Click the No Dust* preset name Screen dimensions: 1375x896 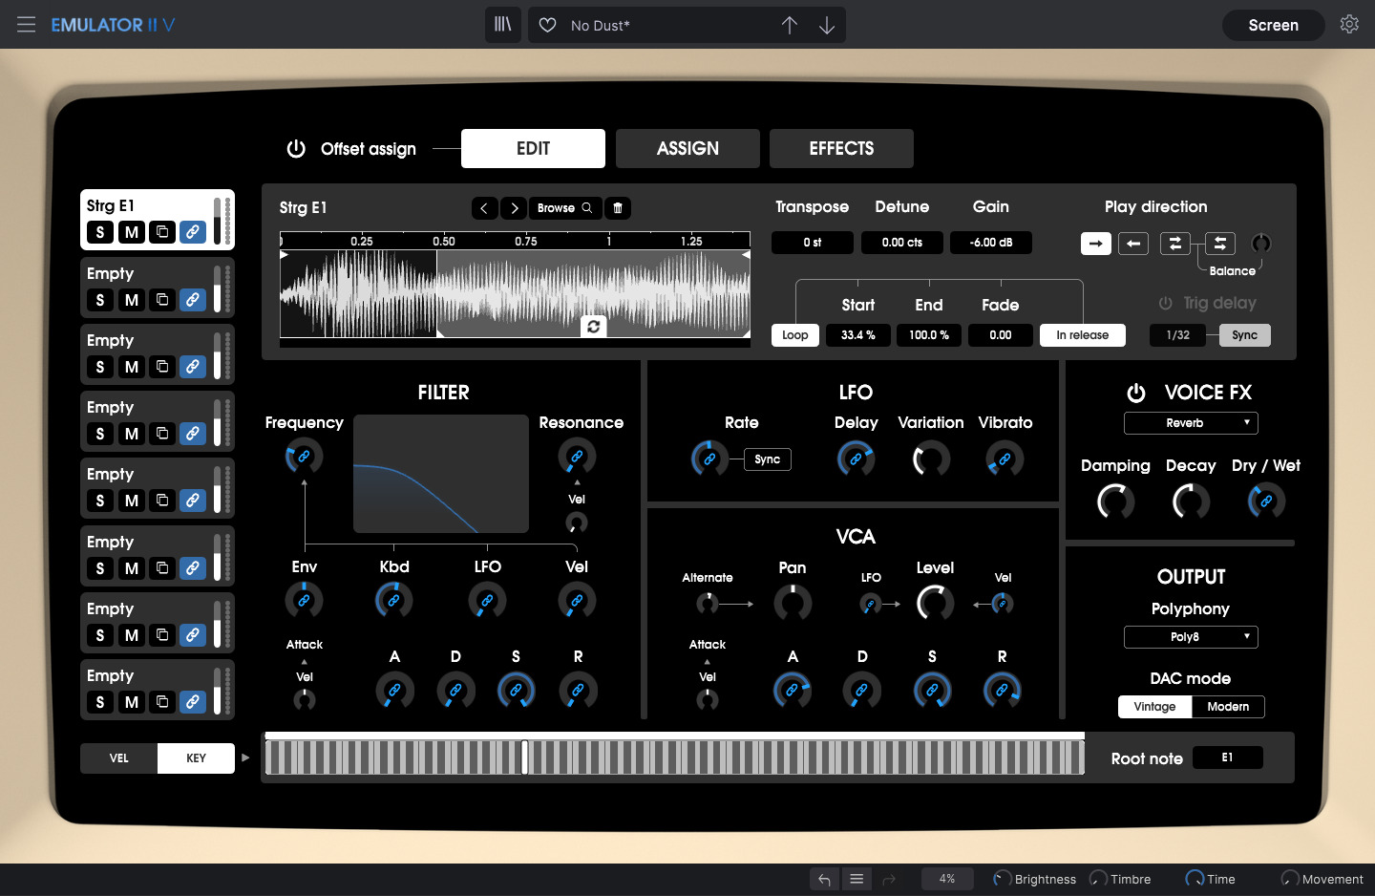click(x=601, y=26)
